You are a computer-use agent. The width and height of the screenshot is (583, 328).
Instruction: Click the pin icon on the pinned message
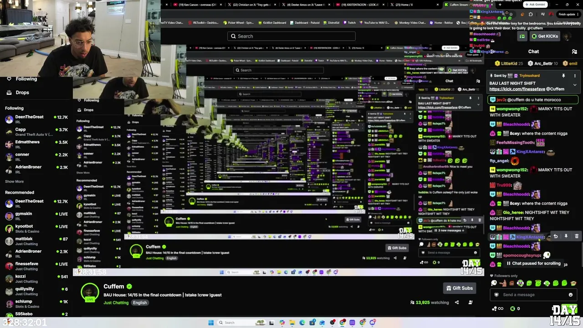[x=563, y=76]
